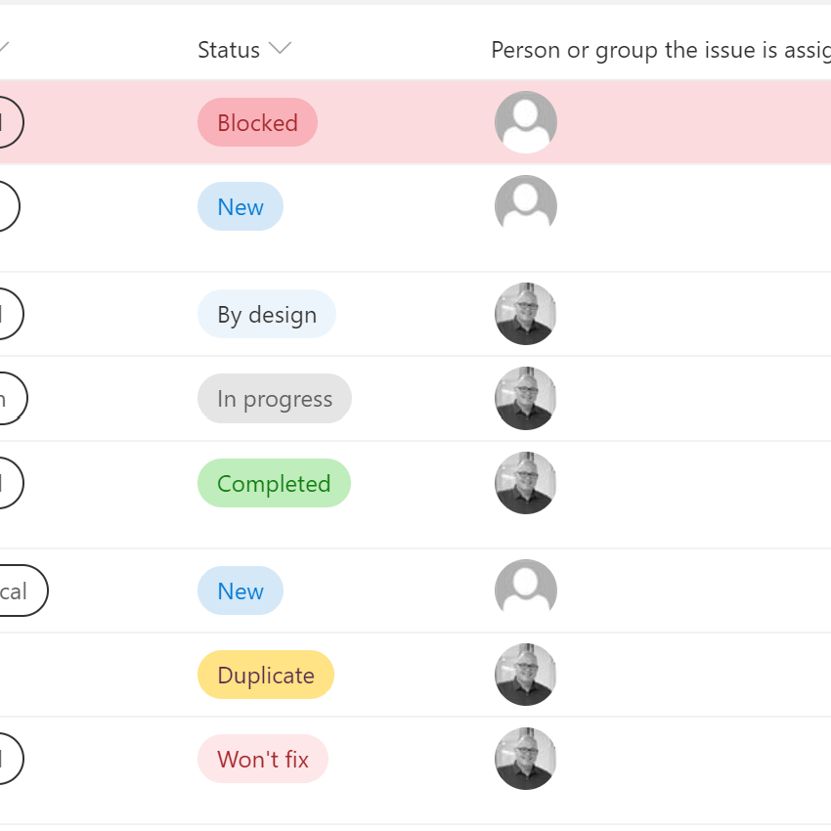Click the avatar in the Blocked row
831x831 pixels.
[526, 122]
